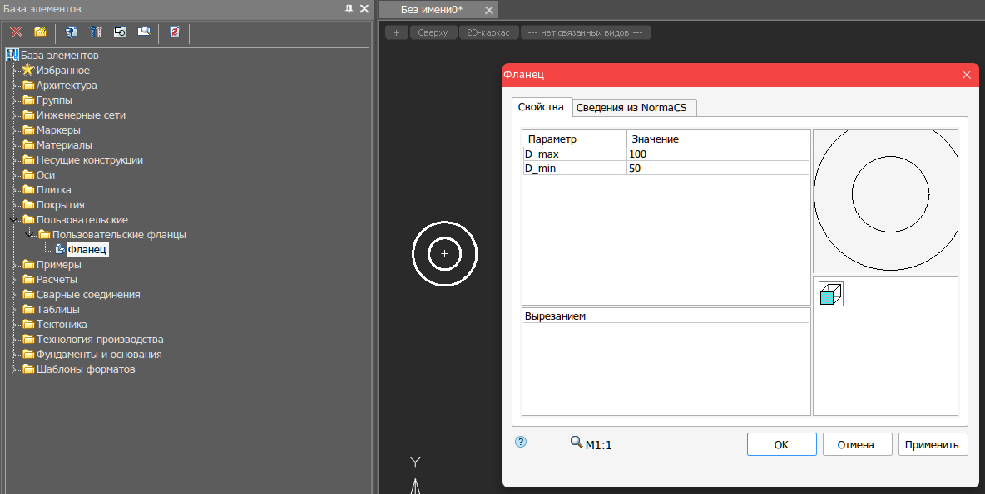The image size is (985, 494).
Task: Pin the База элементов panel
Action: (x=349, y=8)
